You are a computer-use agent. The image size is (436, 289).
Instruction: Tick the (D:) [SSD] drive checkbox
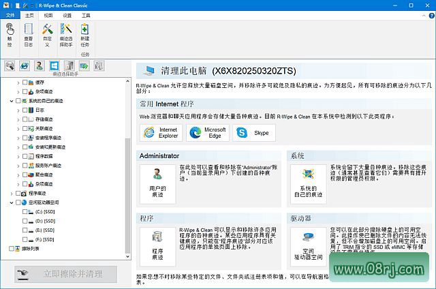25,221
